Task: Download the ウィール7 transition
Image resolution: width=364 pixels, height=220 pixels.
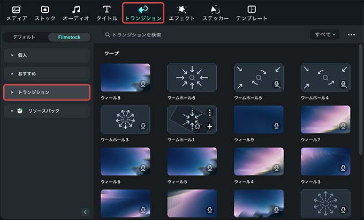Action: [x=343, y=126]
